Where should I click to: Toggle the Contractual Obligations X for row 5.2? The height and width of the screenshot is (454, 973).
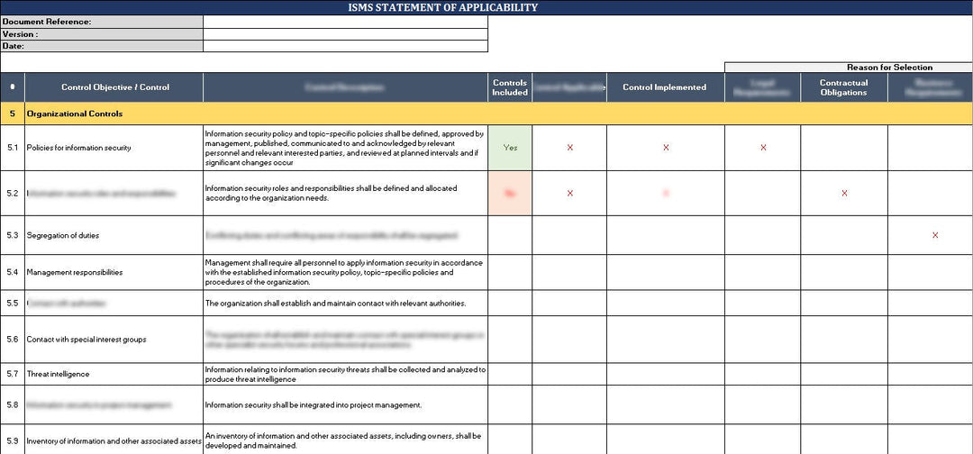[844, 194]
